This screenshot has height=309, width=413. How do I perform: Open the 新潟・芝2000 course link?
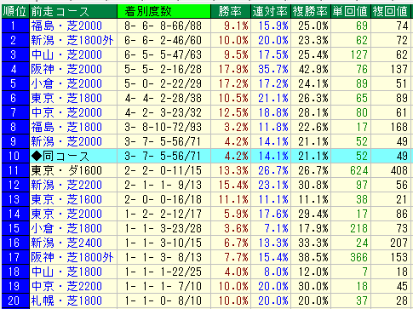click(x=66, y=142)
